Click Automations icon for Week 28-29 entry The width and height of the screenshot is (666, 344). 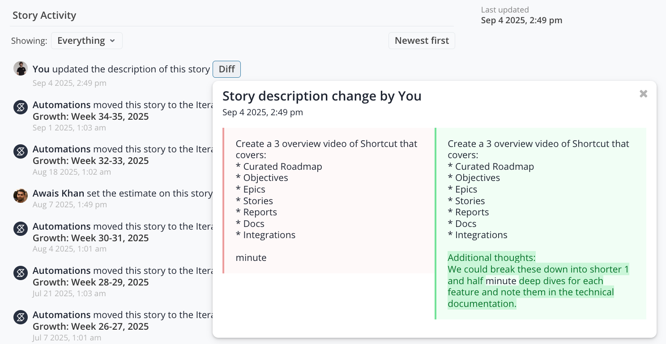pyautogui.click(x=21, y=273)
